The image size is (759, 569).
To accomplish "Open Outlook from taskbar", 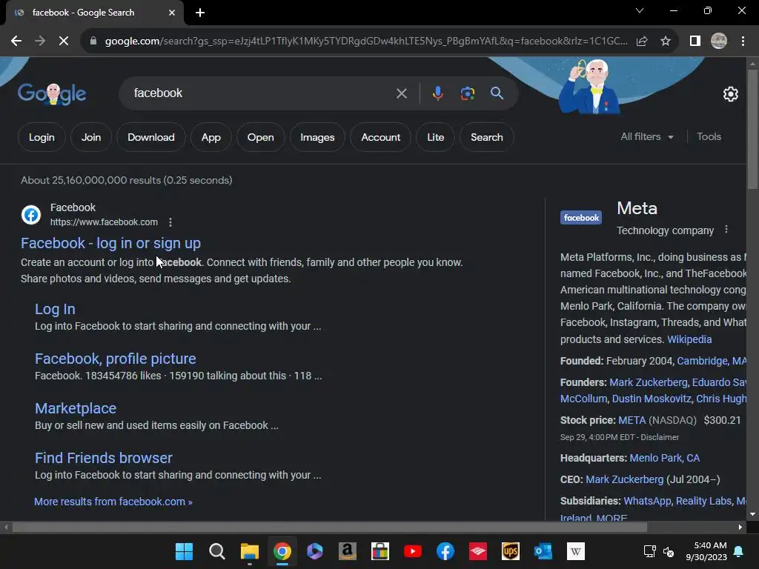I will [x=543, y=551].
